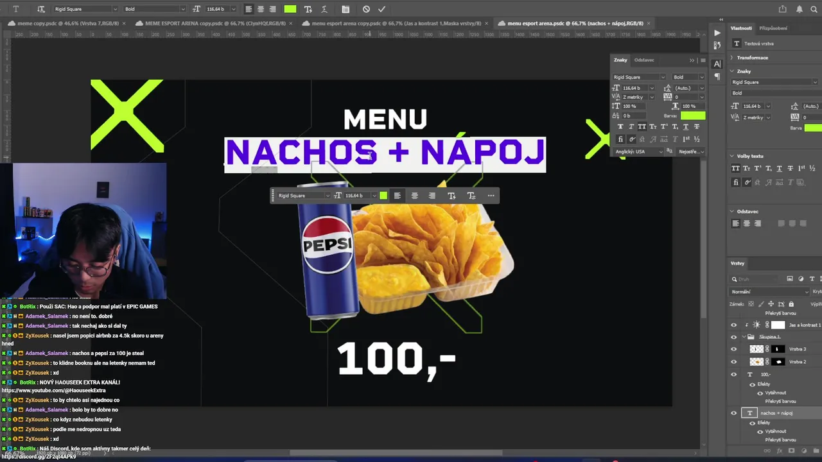Click the share icon at top right
The width and height of the screenshot is (822, 462).
click(782, 9)
